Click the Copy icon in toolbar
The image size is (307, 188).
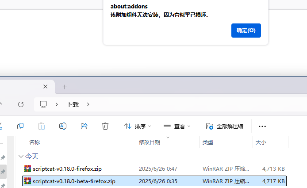(x=20, y=126)
